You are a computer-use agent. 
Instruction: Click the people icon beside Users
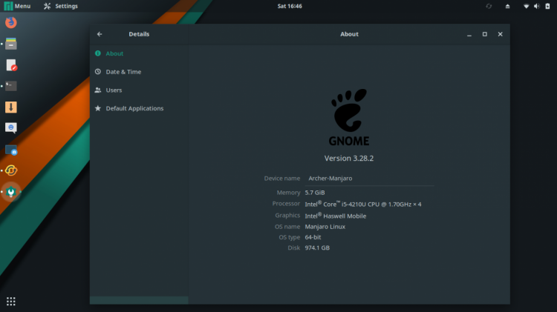coord(98,90)
